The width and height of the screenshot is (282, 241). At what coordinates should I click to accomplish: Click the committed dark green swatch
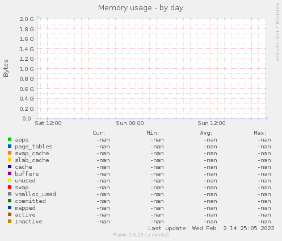click(10, 201)
